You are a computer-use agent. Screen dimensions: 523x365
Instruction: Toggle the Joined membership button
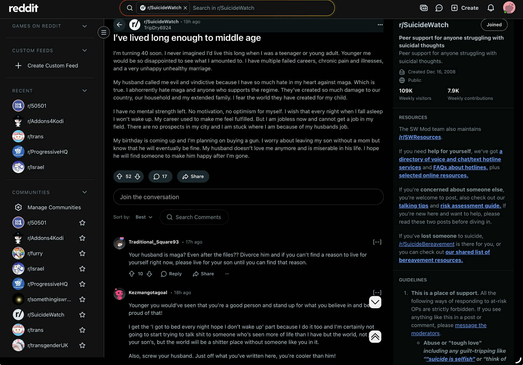click(x=494, y=25)
